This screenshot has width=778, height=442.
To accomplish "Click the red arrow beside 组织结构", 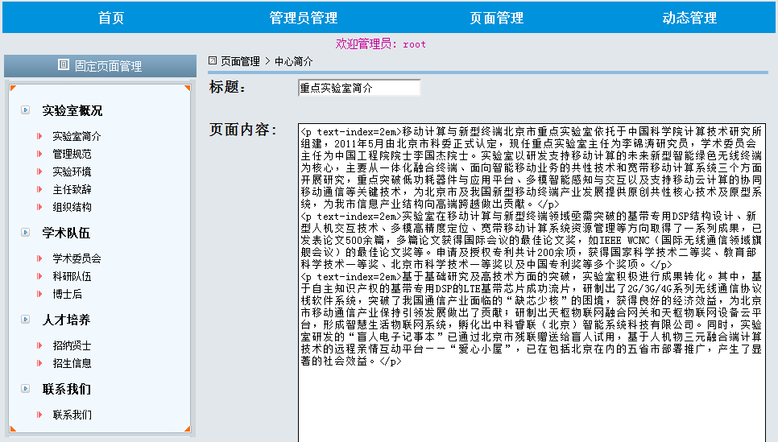I will click(x=39, y=207).
